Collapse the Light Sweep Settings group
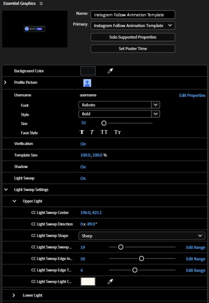209x303 pixels. [6, 190]
